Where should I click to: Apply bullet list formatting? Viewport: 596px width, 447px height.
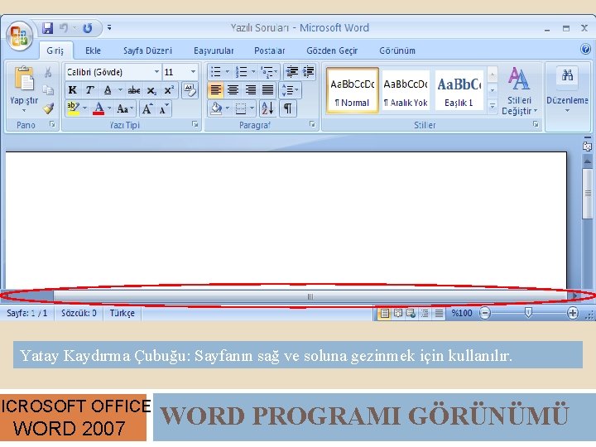215,71
